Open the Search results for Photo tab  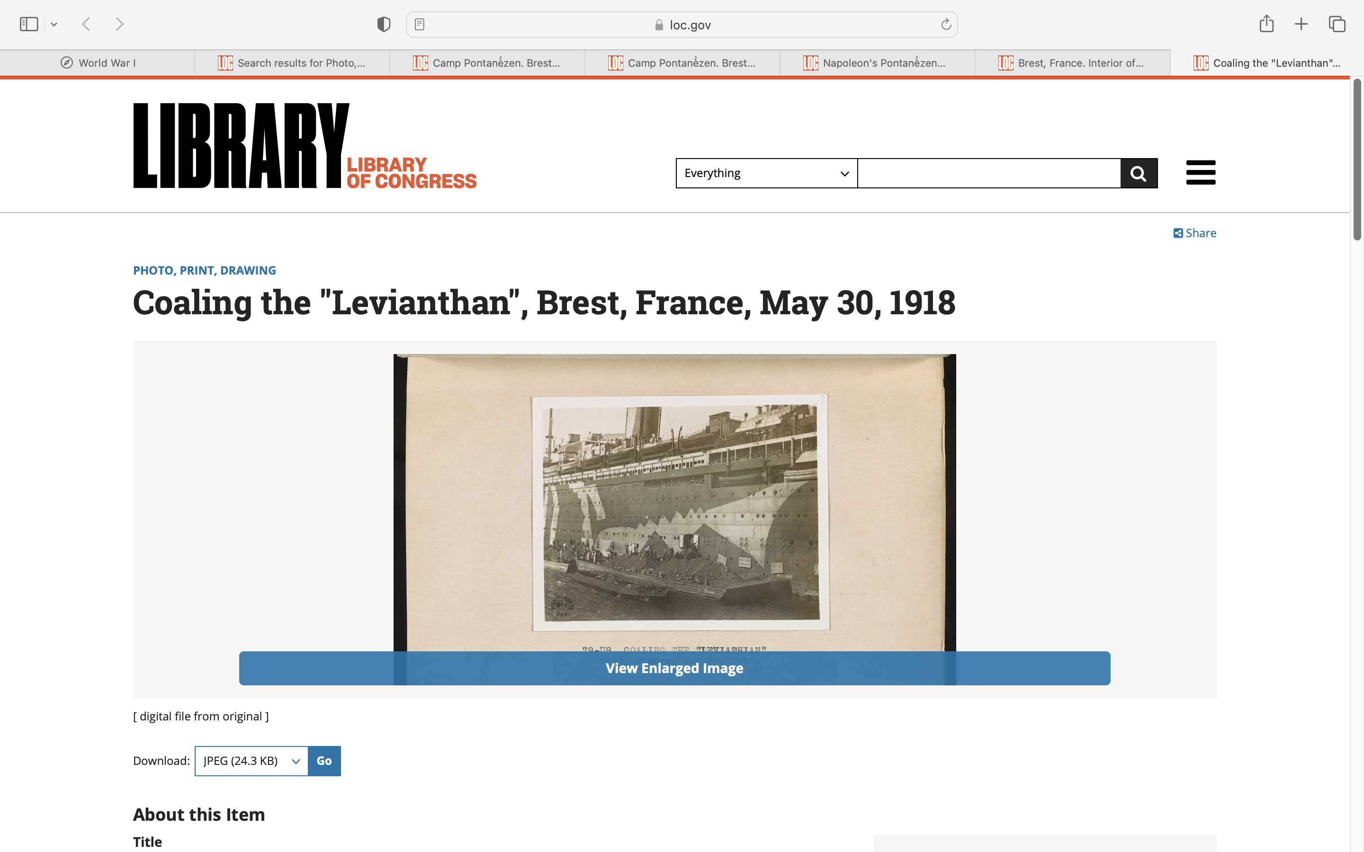click(x=292, y=63)
